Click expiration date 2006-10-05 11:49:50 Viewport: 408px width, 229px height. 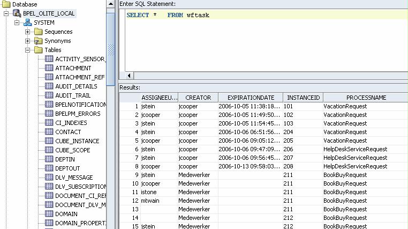(x=250, y=115)
